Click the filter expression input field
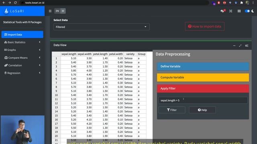The height and width of the screenshot is (144, 257). (x=203, y=100)
